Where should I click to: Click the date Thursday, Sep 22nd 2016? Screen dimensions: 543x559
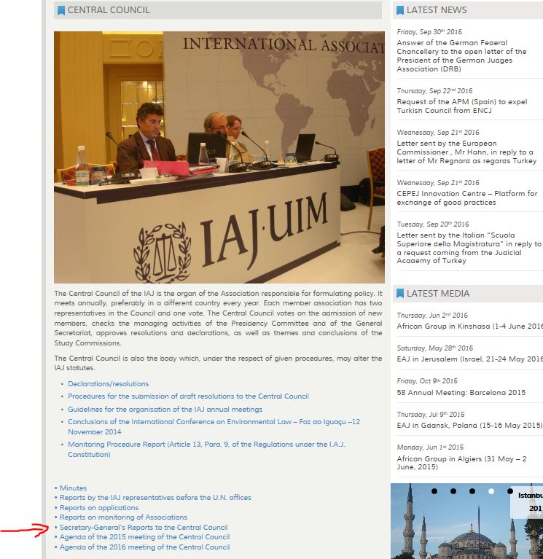pyautogui.click(x=434, y=91)
